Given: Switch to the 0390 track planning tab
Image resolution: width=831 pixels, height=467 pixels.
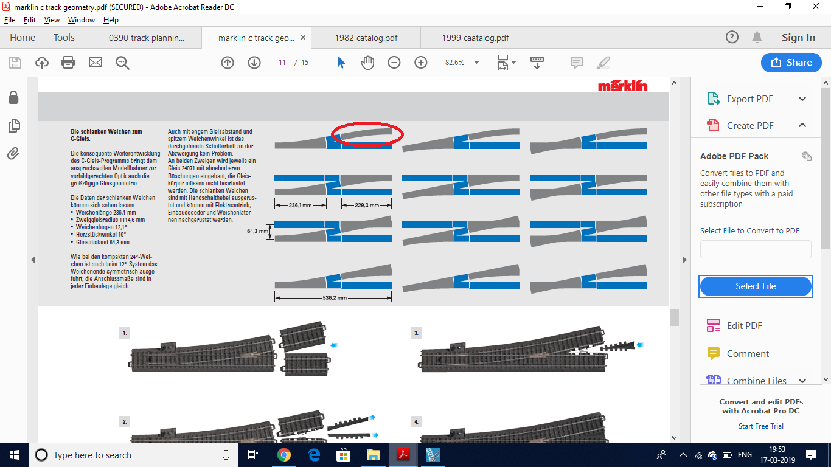Looking at the screenshot, I should click(x=147, y=38).
